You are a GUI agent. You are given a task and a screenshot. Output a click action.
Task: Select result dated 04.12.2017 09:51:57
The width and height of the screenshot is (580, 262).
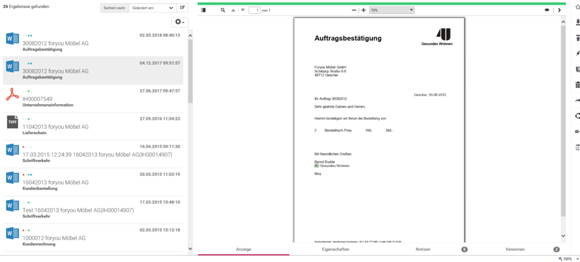point(93,71)
